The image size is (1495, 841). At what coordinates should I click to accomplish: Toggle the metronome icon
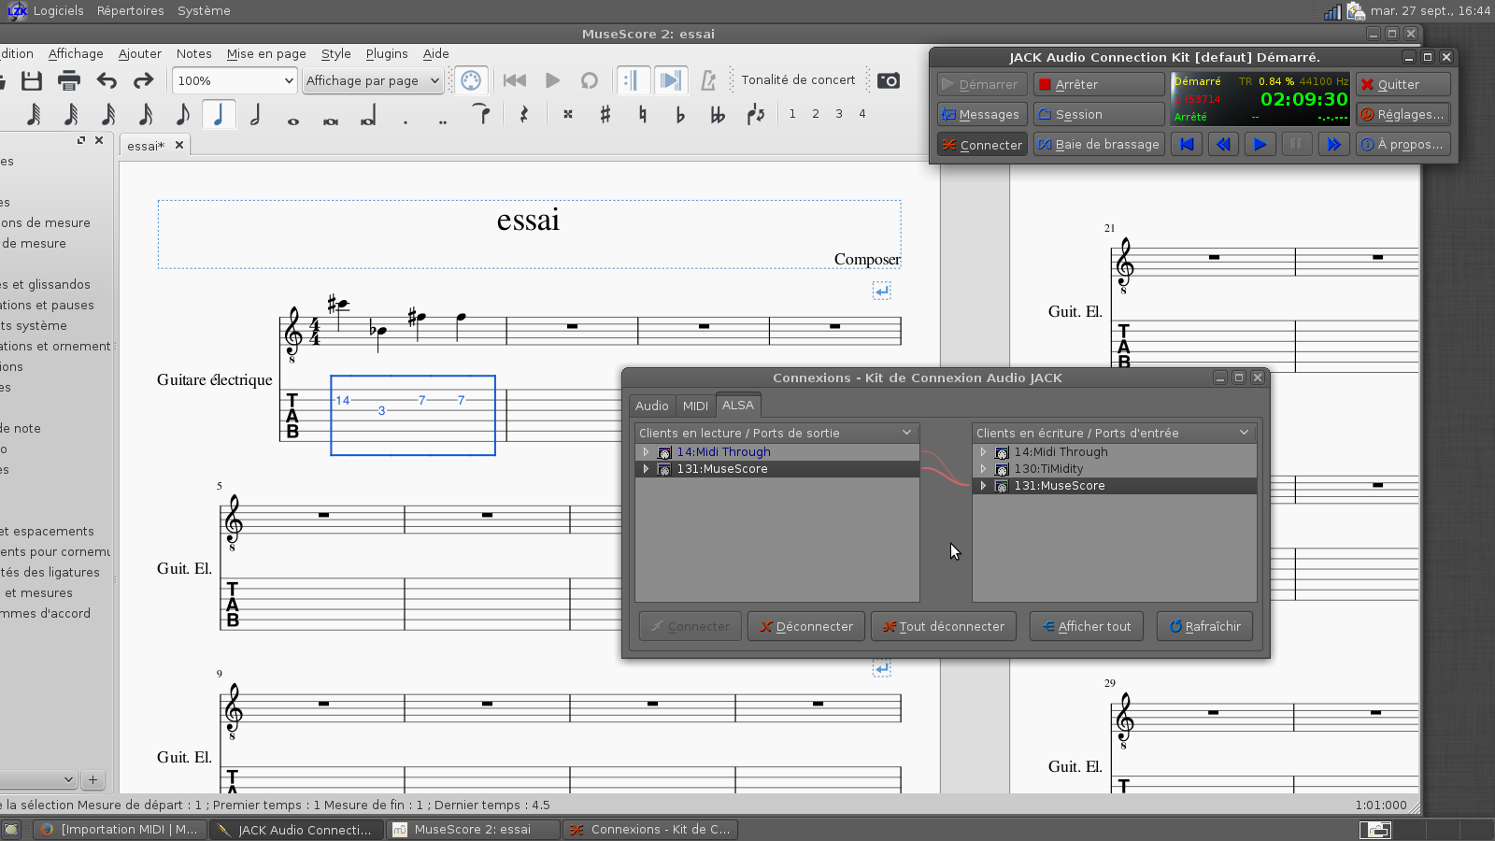click(708, 81)
